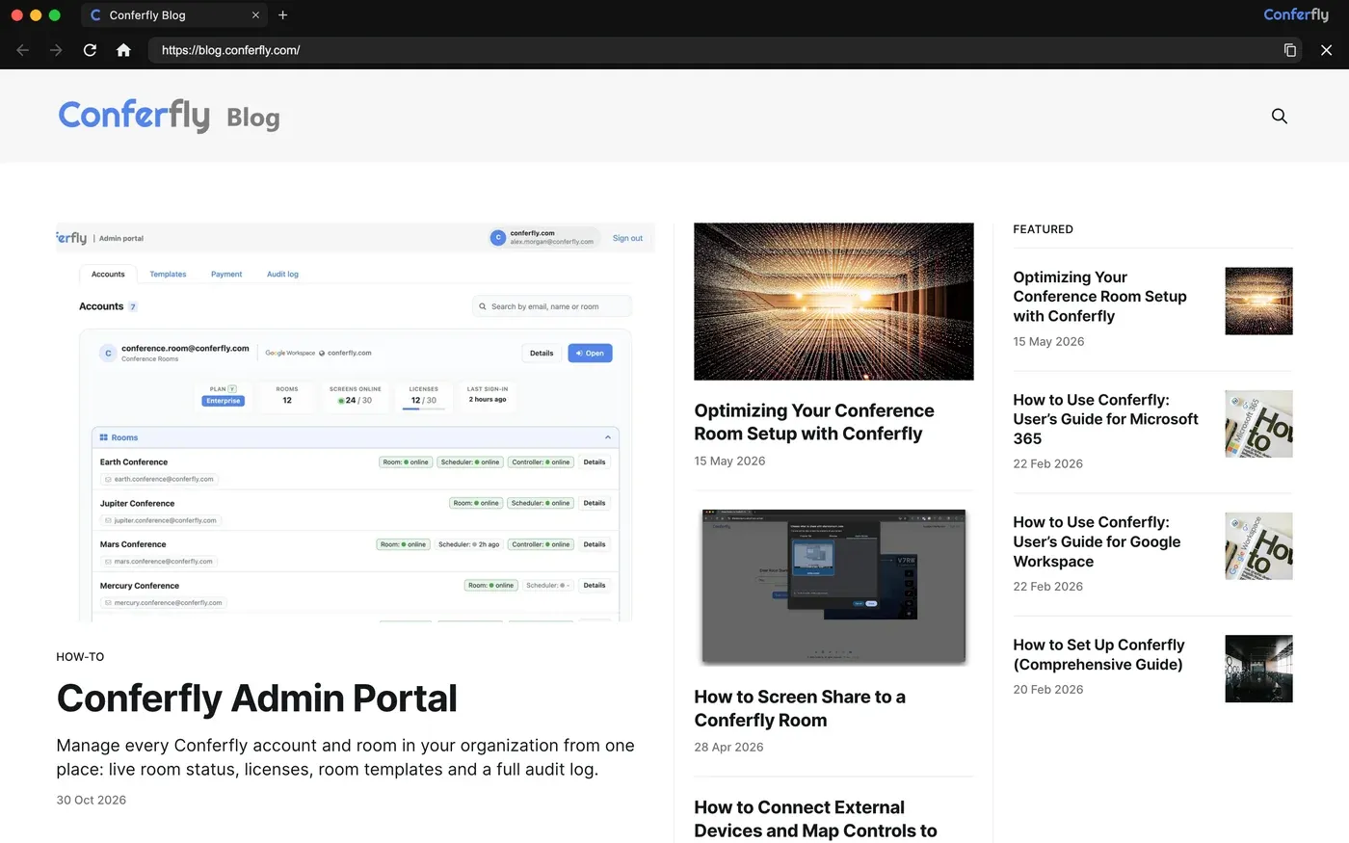Click the Conferfly logo in header
The image size is (1349, 843).
tap(134, 116)
